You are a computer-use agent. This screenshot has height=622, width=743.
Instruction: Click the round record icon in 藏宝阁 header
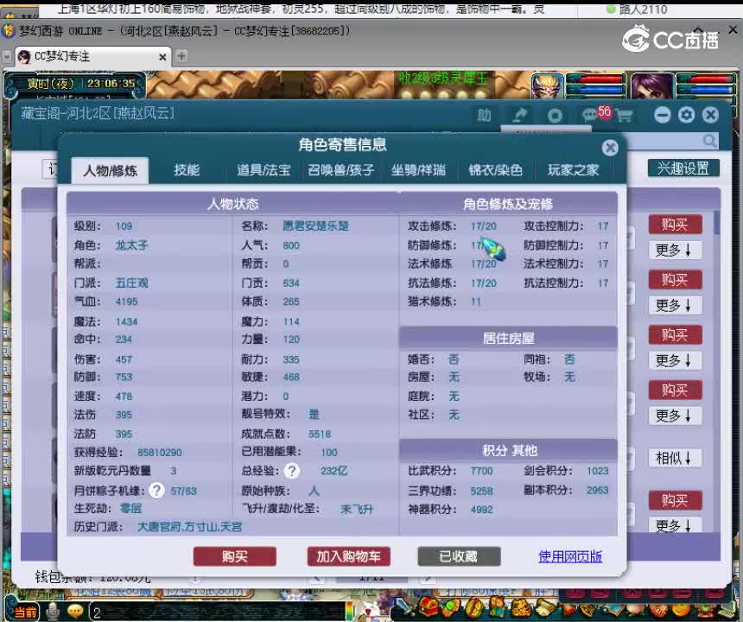555,116
